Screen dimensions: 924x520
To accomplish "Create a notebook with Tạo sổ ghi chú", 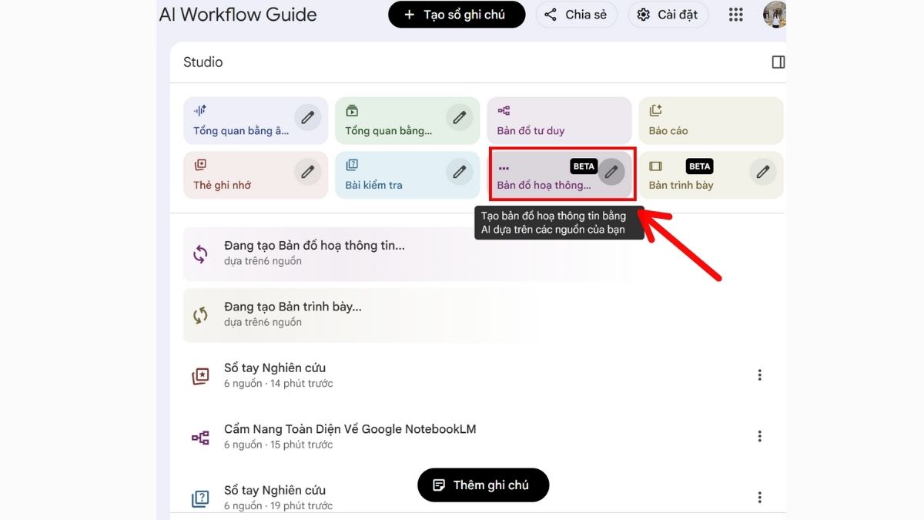I will point(456,14).
